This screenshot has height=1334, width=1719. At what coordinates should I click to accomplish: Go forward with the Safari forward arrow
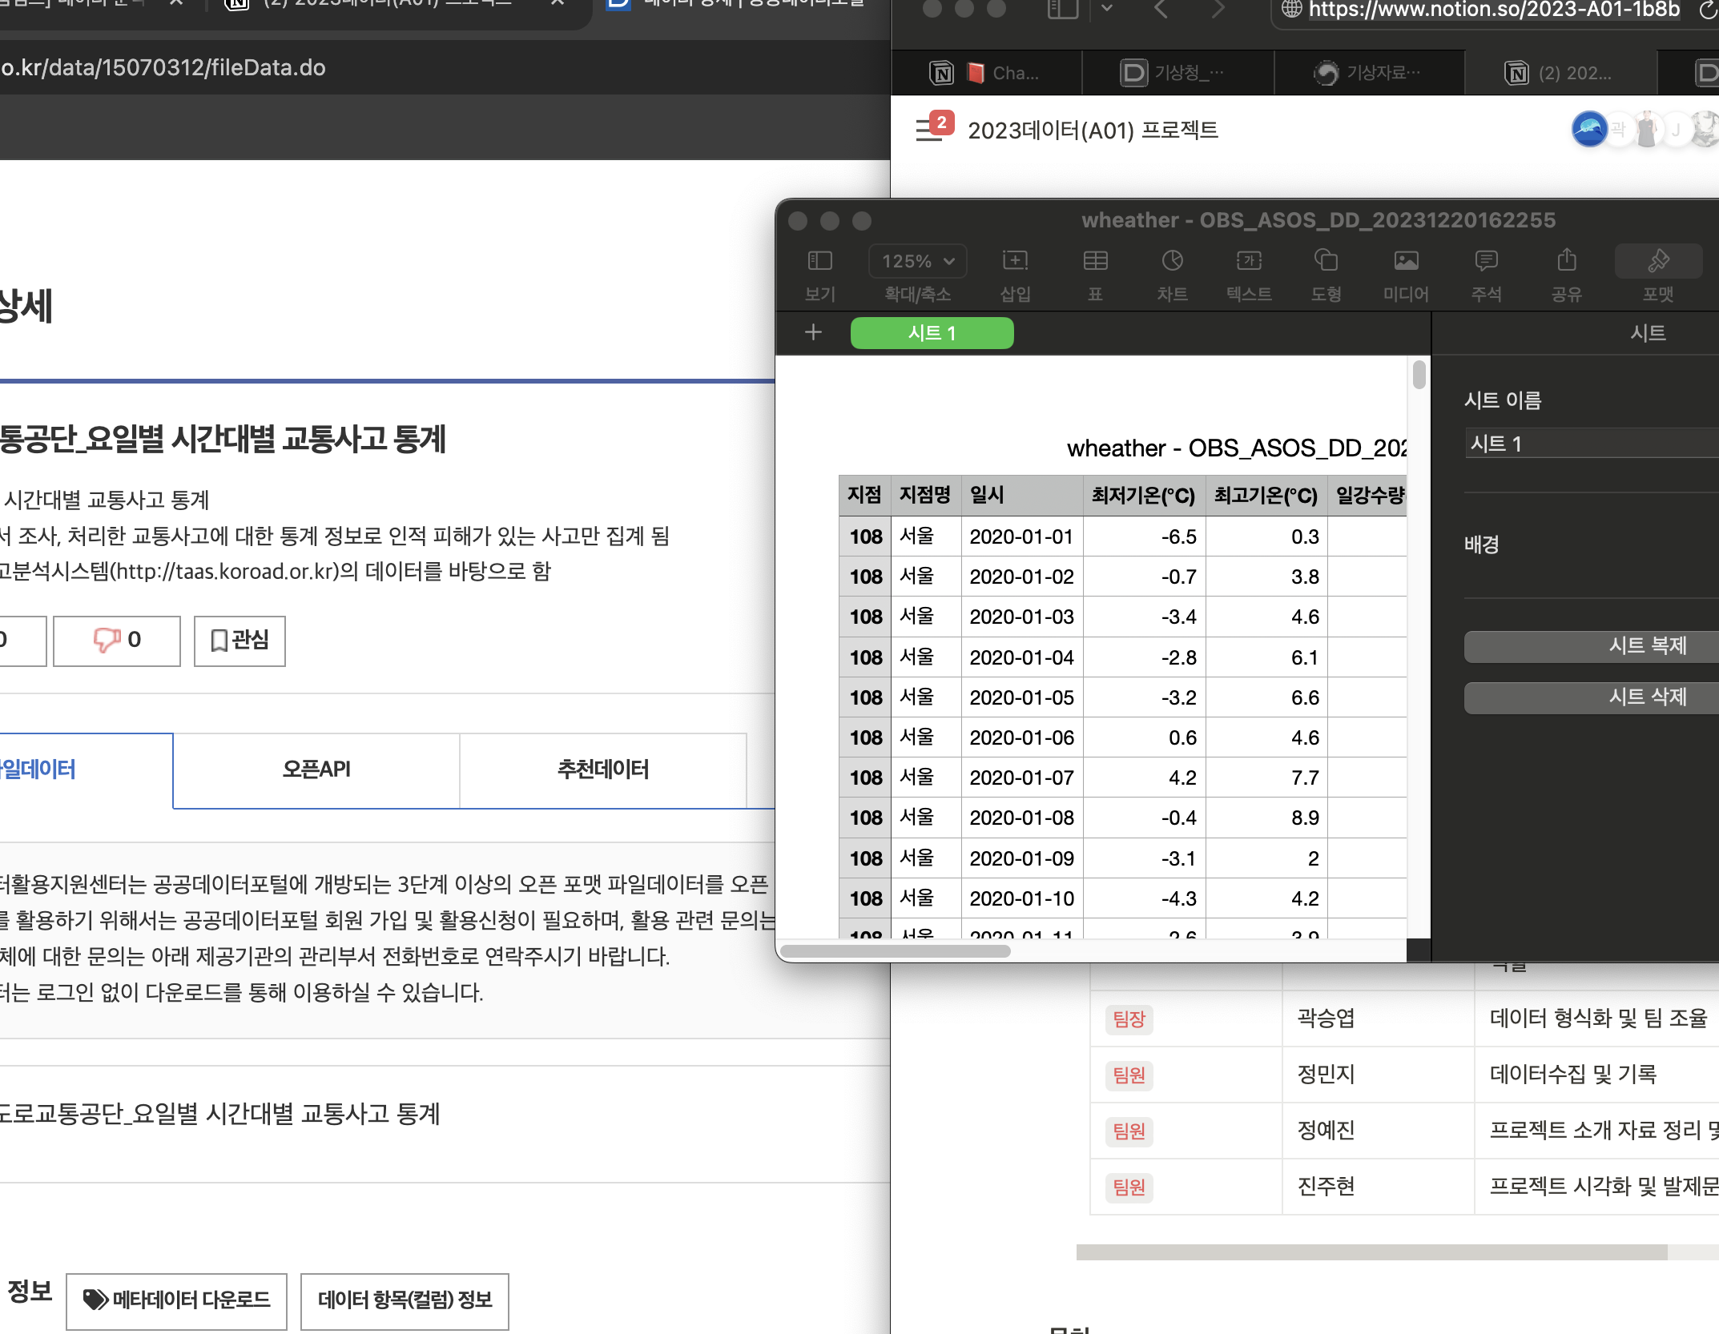pyautogui.click(x=1218, y=9)
